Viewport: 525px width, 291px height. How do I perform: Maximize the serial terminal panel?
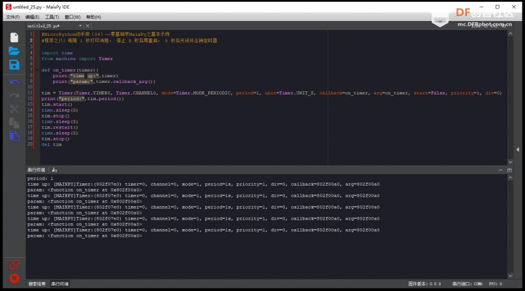(x=509, y=170)
